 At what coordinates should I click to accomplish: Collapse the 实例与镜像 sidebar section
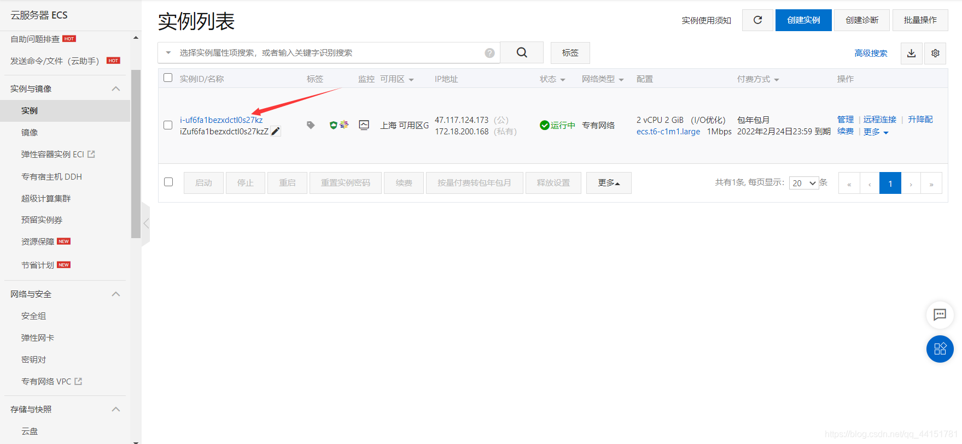pos(116,88)
